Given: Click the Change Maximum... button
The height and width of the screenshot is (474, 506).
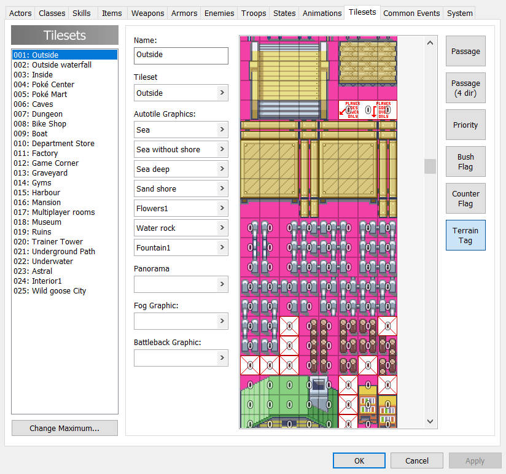Looking at the screenshot, I should point(64,428).
